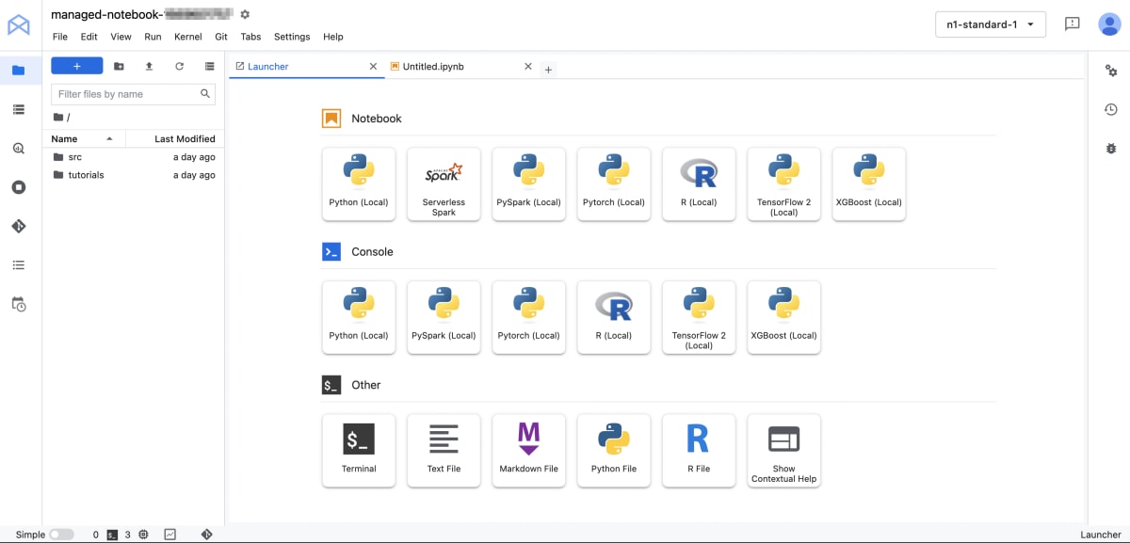Open Pytorch (Local) console
The image size is (1130, 543).
pyautogui.click(x=528, y=317)
